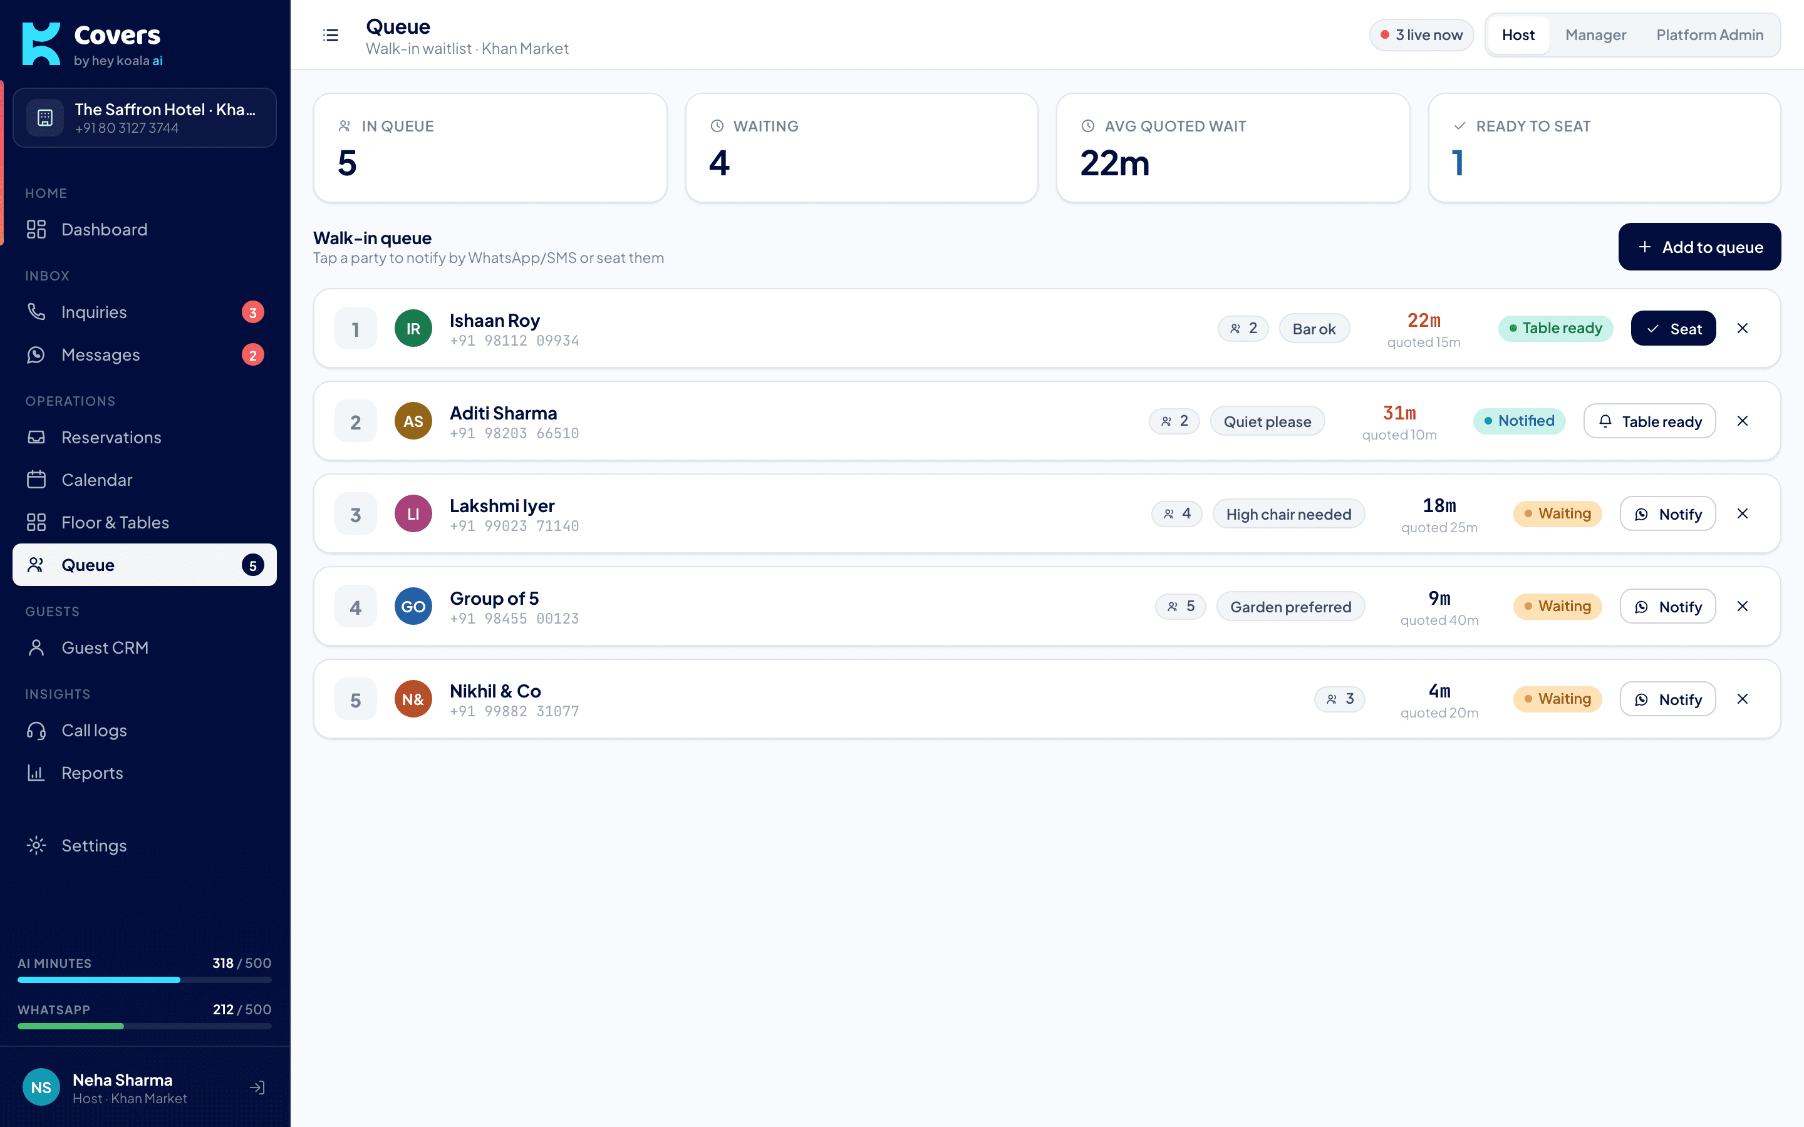The height and width of the screenshot is (1127, 1804).
Task: Open Floor & Tables page
Action: 145,523
